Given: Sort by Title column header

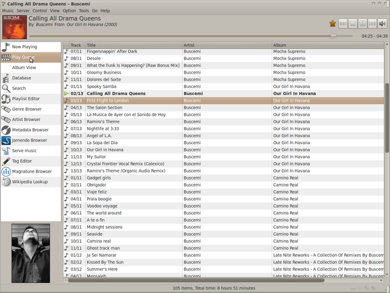Looking at the screenshot, I should (x=134, y=45).
